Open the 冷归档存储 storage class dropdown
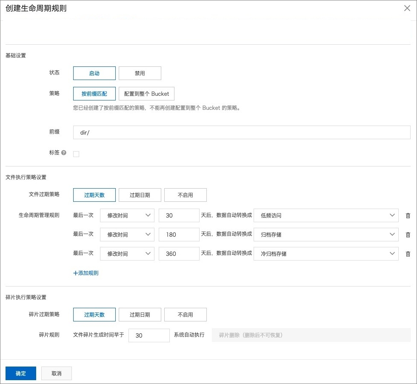 click(x=326, y=254)
